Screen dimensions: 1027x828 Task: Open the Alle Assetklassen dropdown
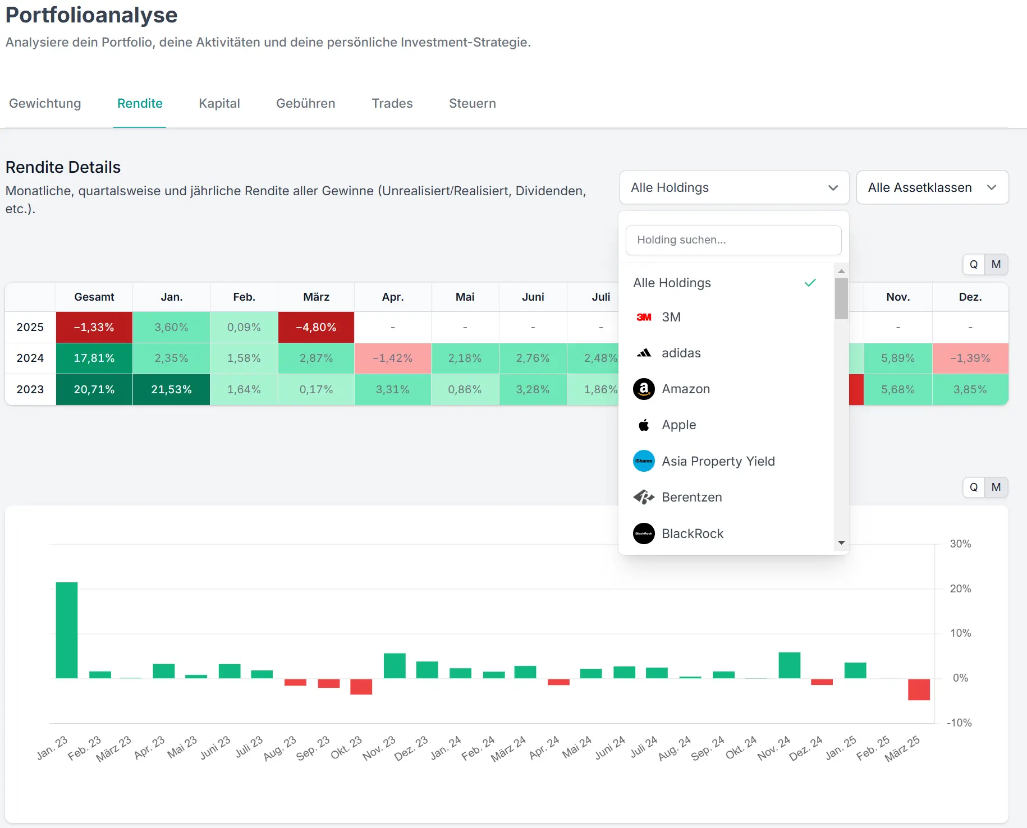(932, 187)
